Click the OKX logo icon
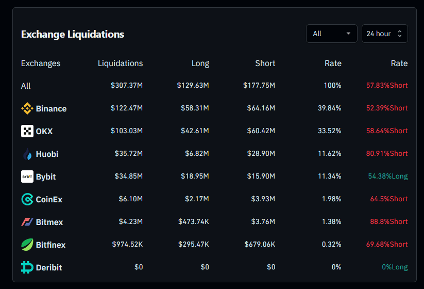 [27, 131]
